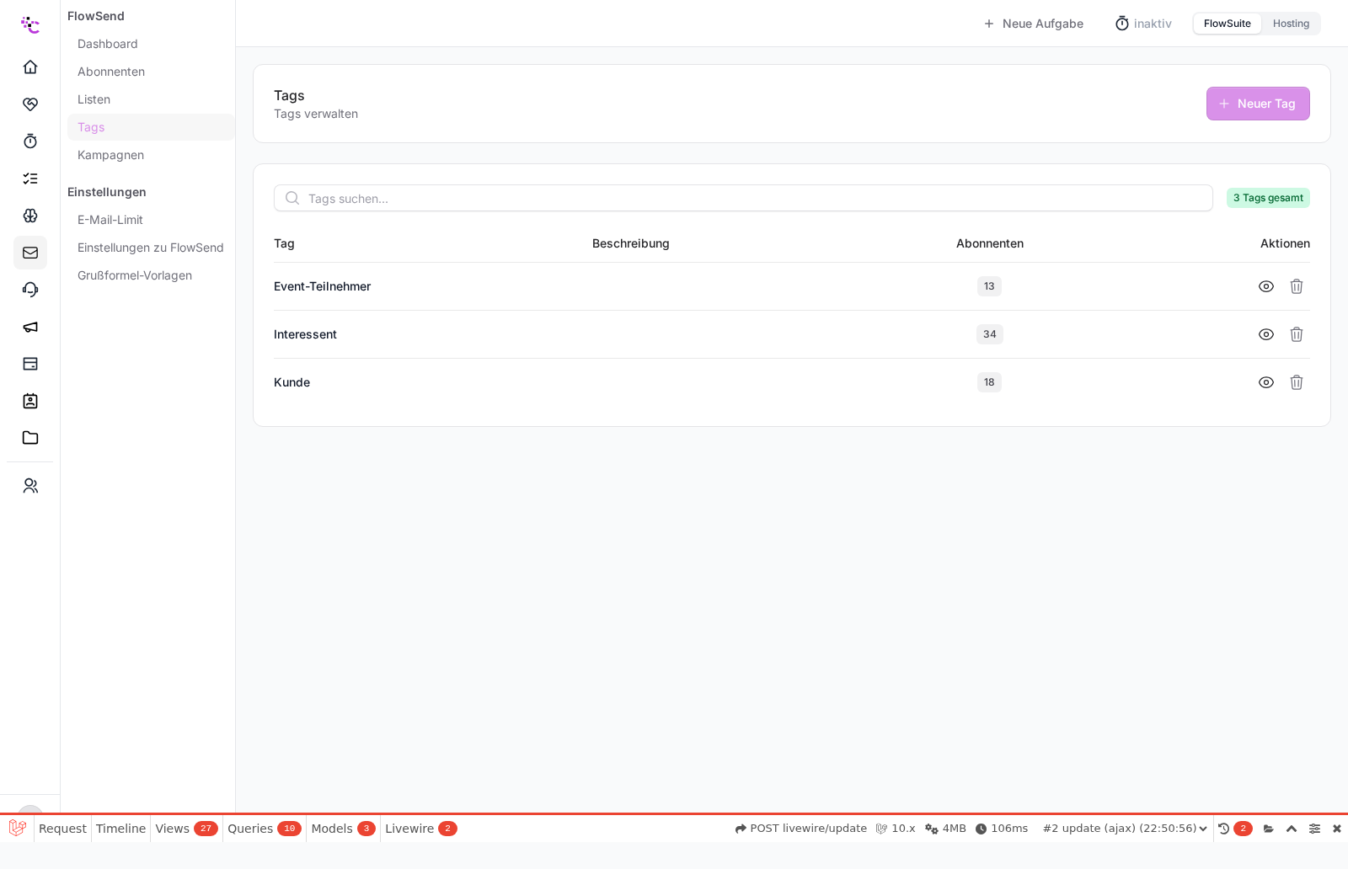Collapse the debugbar with the chevron up icon

tap(1292, 829)
